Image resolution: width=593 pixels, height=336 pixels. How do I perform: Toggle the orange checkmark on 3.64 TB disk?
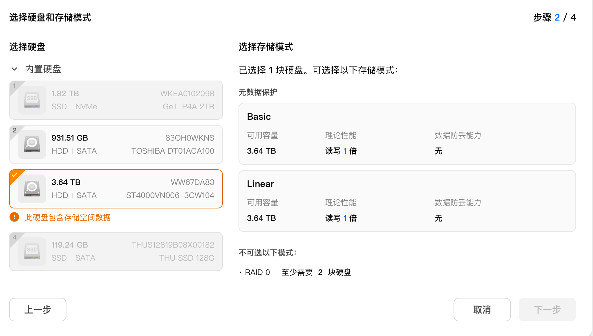14,175
